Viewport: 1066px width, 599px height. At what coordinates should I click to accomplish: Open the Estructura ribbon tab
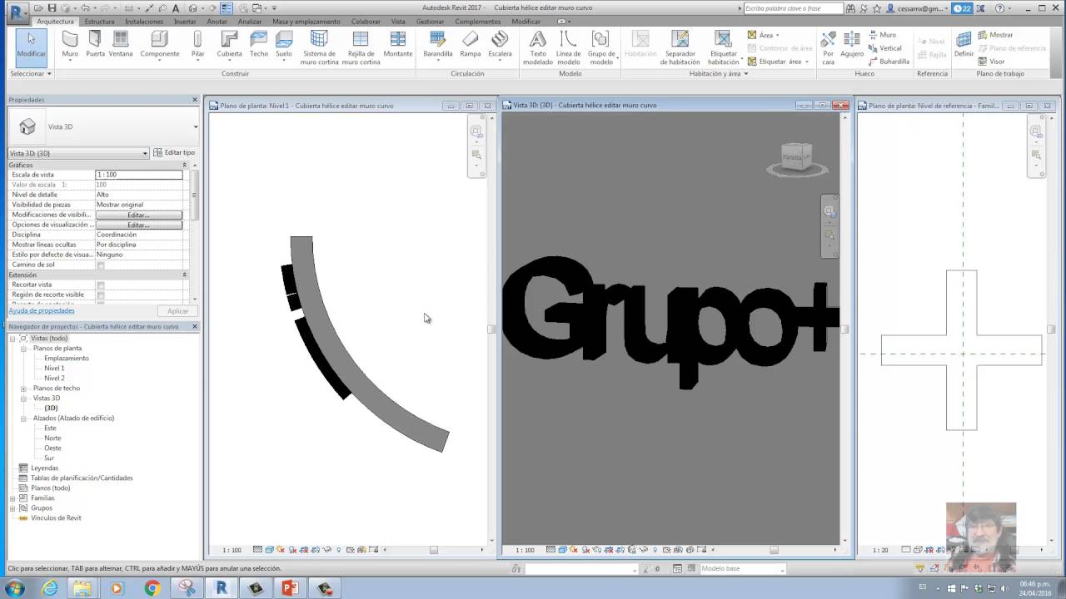[99, 22]
